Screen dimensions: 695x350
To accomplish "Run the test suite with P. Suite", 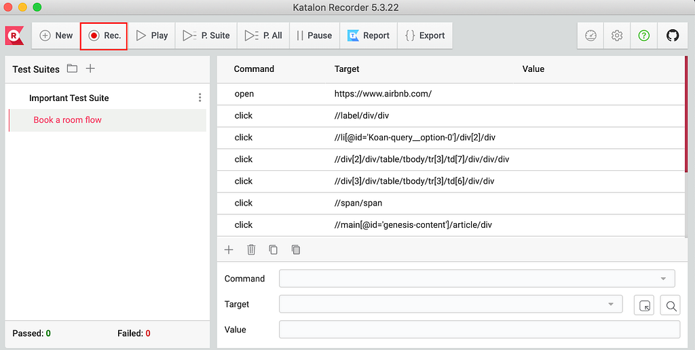I will click(x=206, y=35).
